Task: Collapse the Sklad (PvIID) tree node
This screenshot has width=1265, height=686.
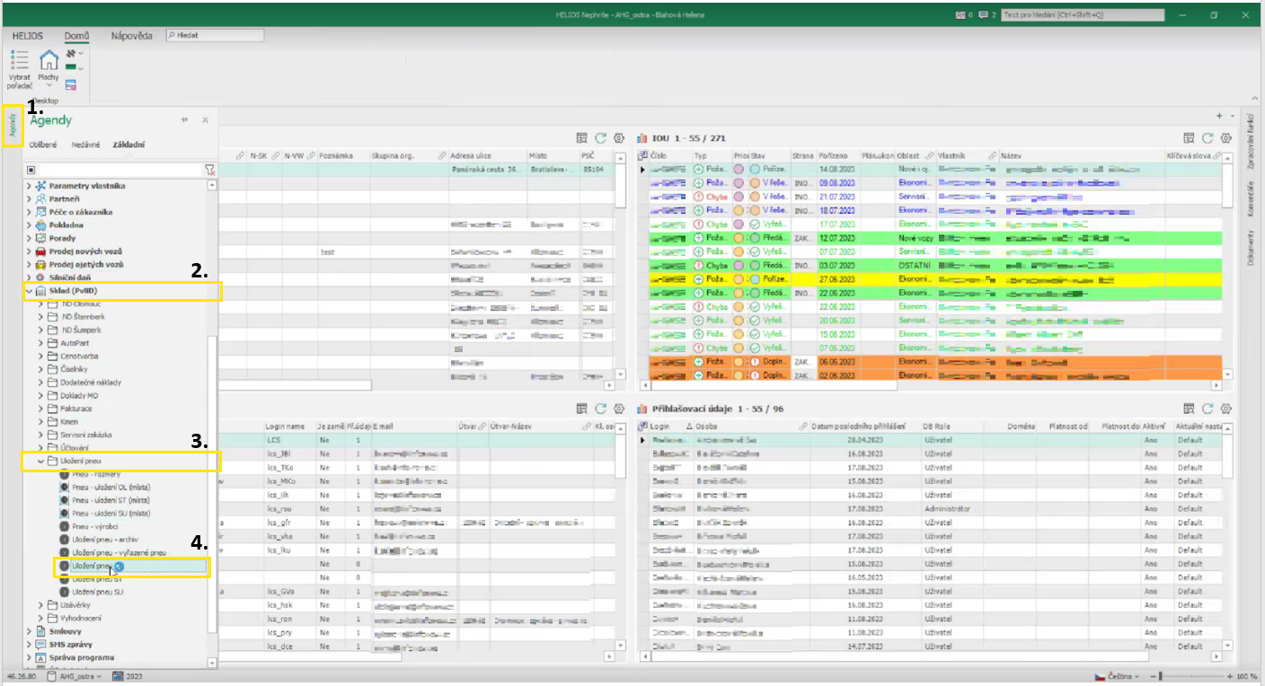Action: tap(29, 291)
